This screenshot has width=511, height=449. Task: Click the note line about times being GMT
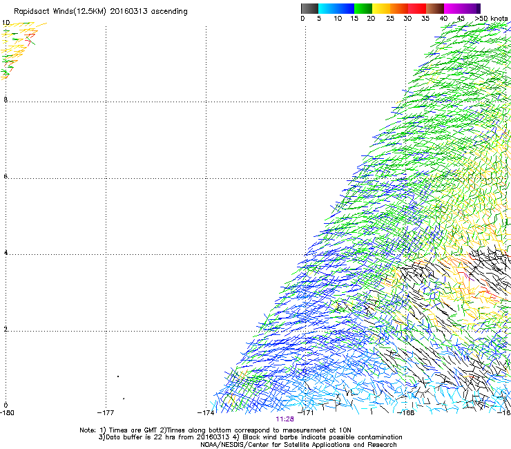pyautogui.click(x=215, y=430)
